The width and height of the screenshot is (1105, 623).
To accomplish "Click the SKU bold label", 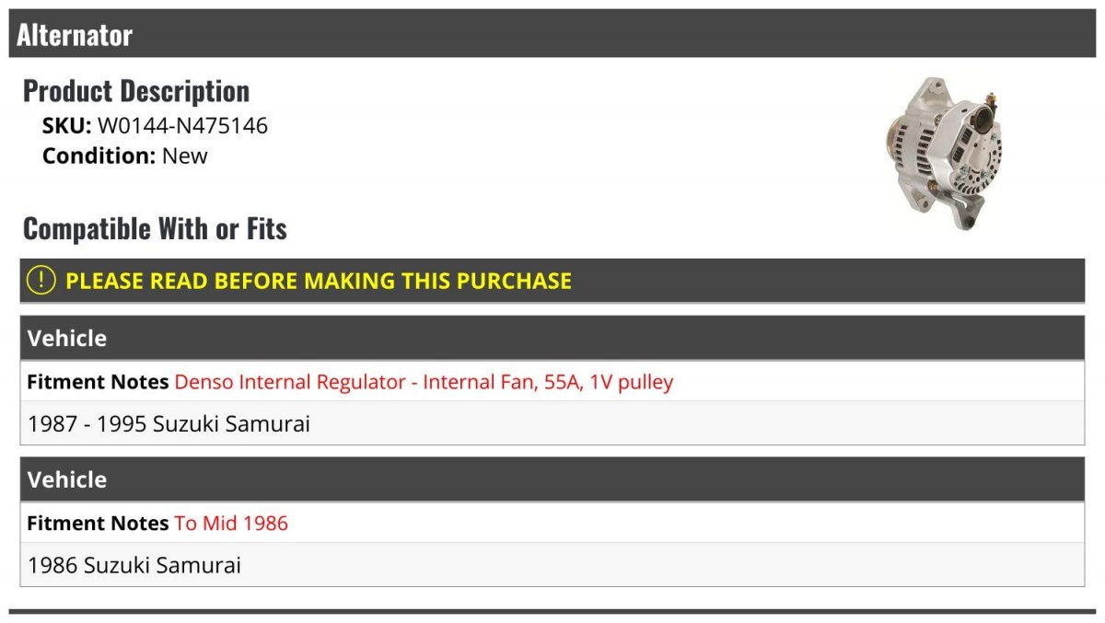I will tap(67, 125).
